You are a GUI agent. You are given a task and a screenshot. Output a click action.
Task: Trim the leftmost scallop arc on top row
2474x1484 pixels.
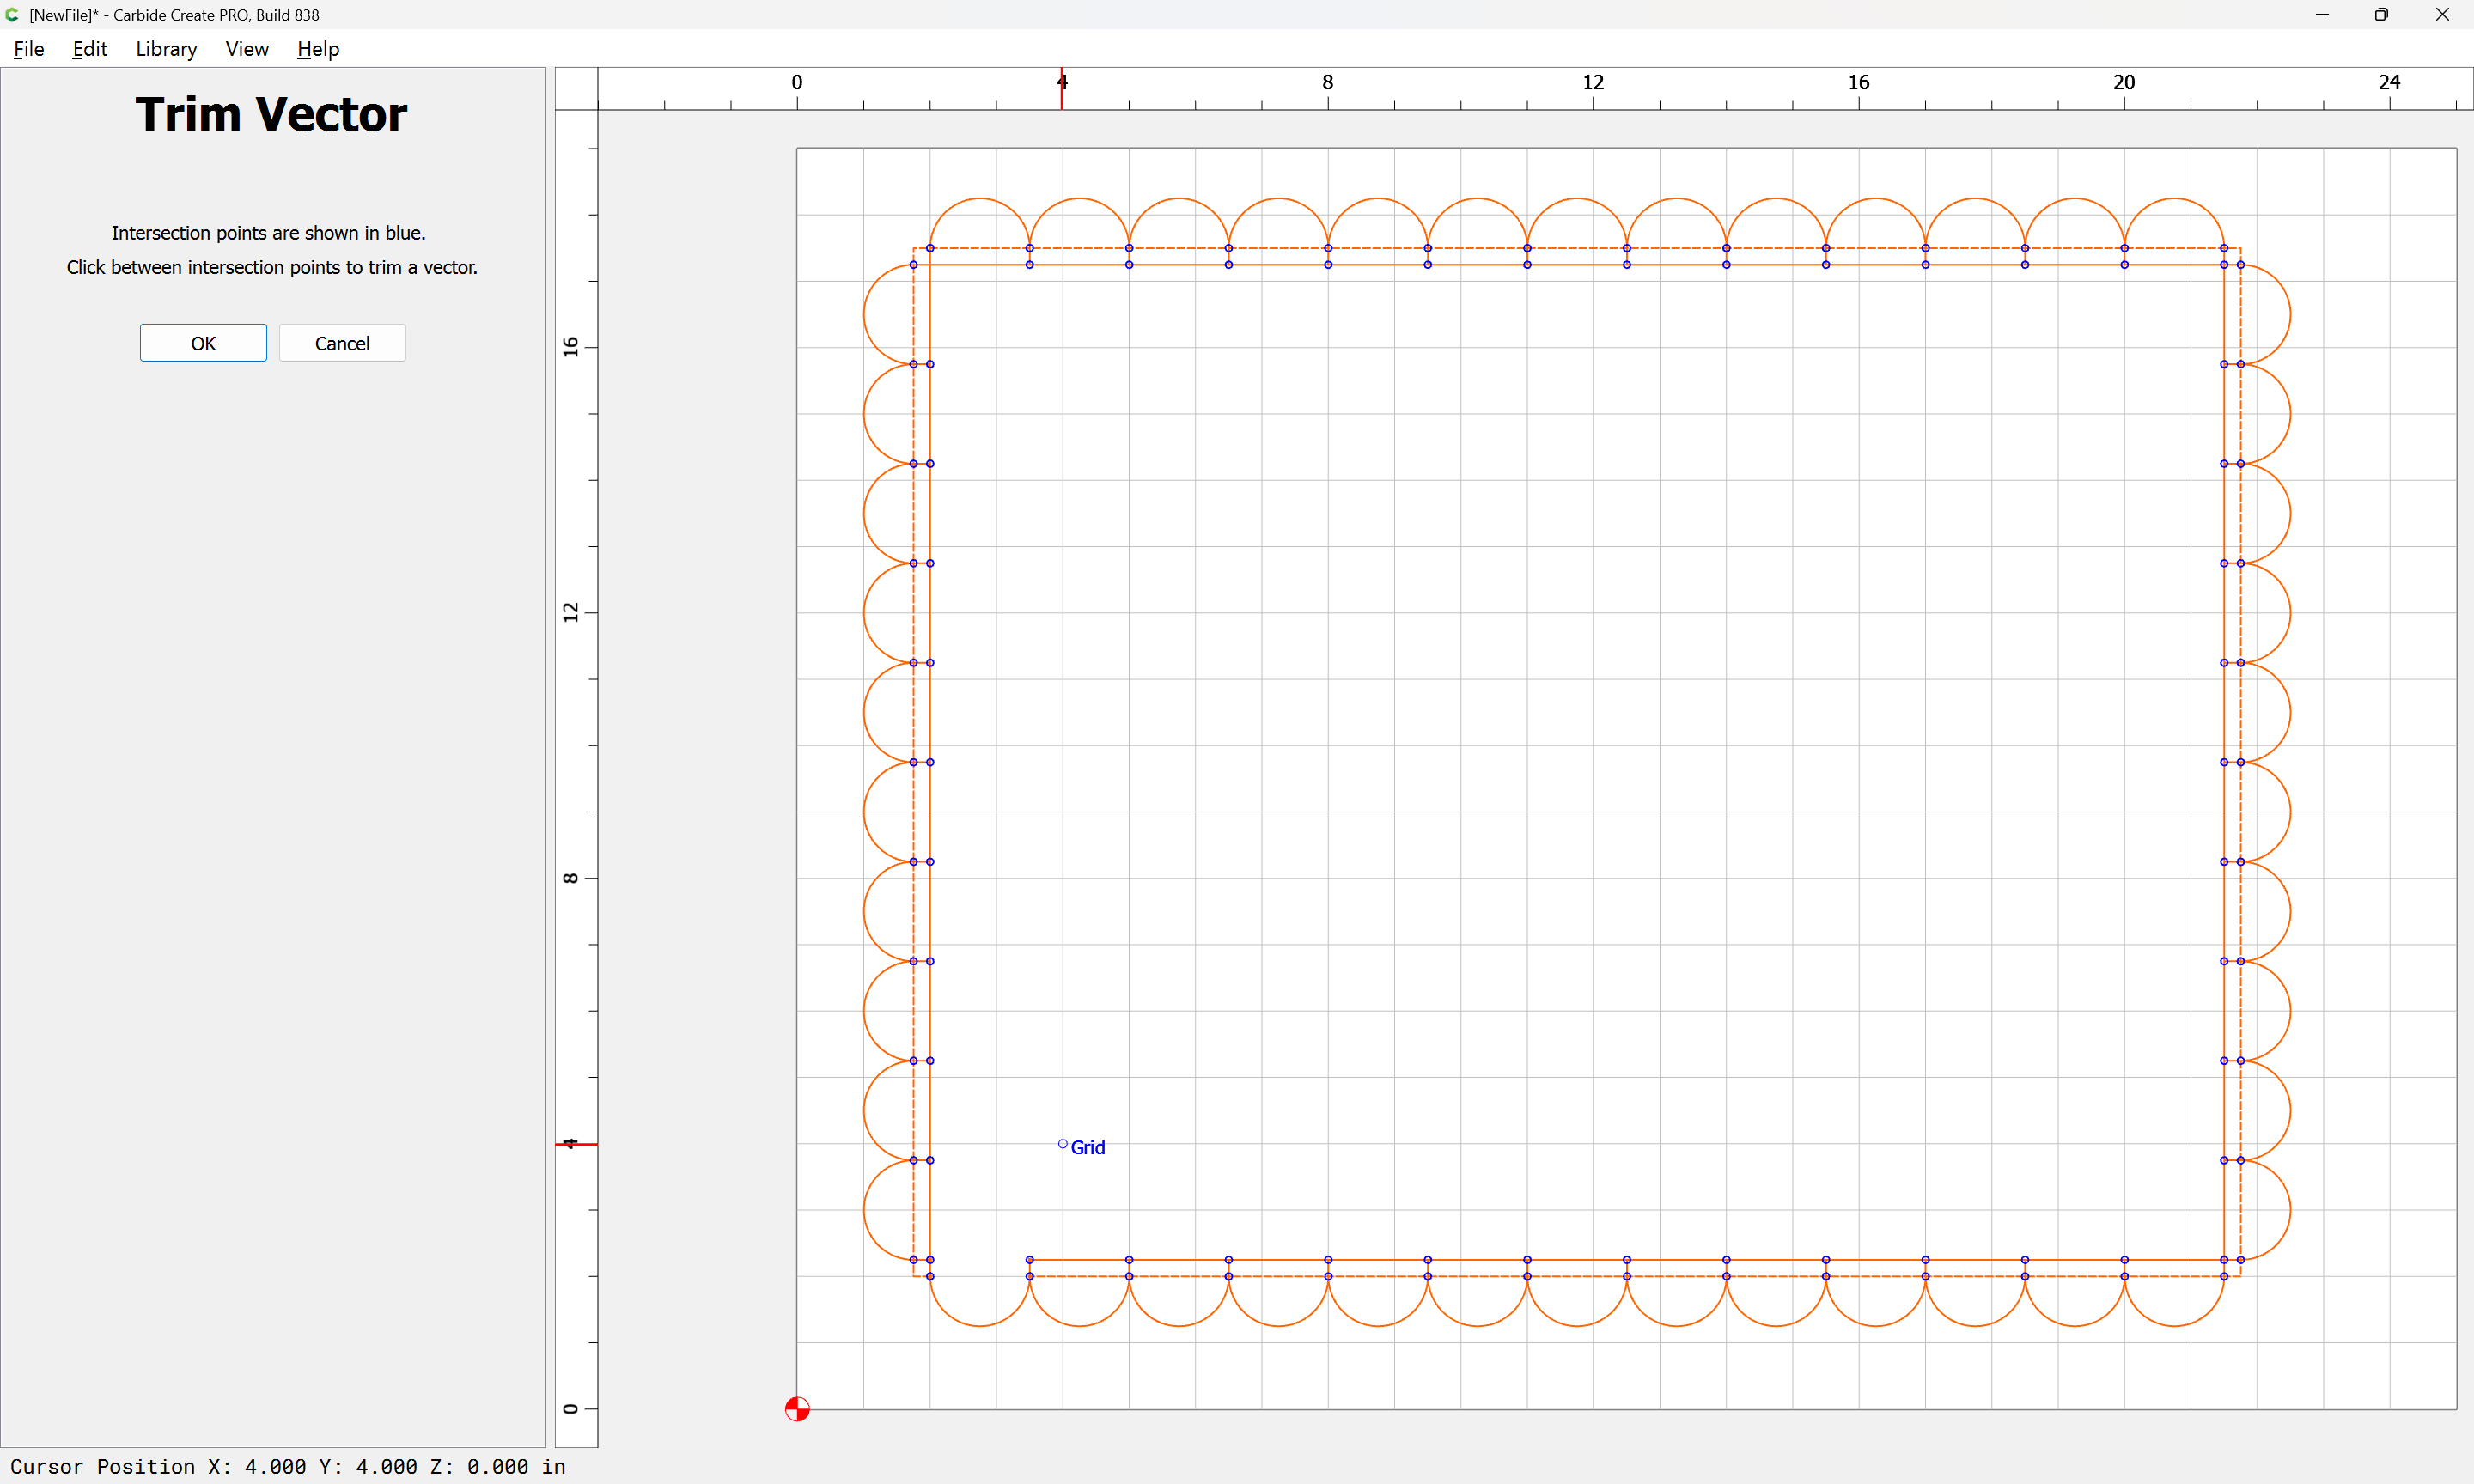pos(980,199)
